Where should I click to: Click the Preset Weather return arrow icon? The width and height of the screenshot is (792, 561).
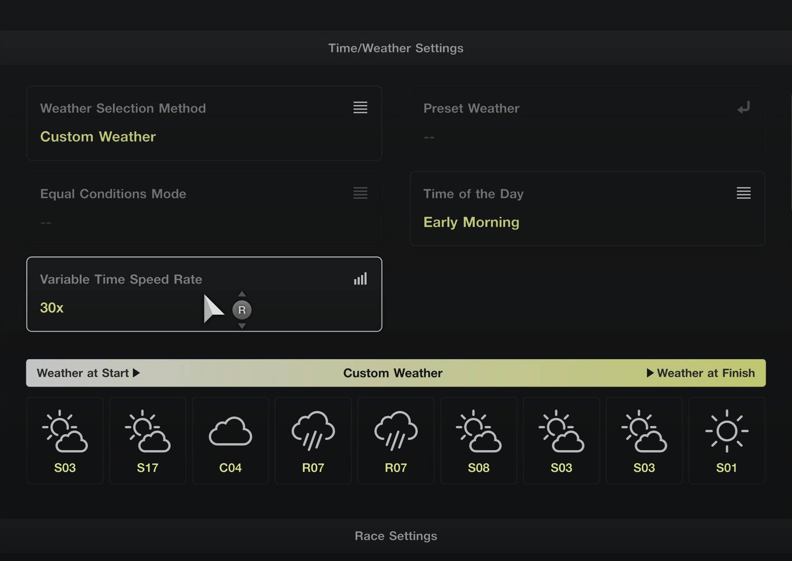pos(743,108)
